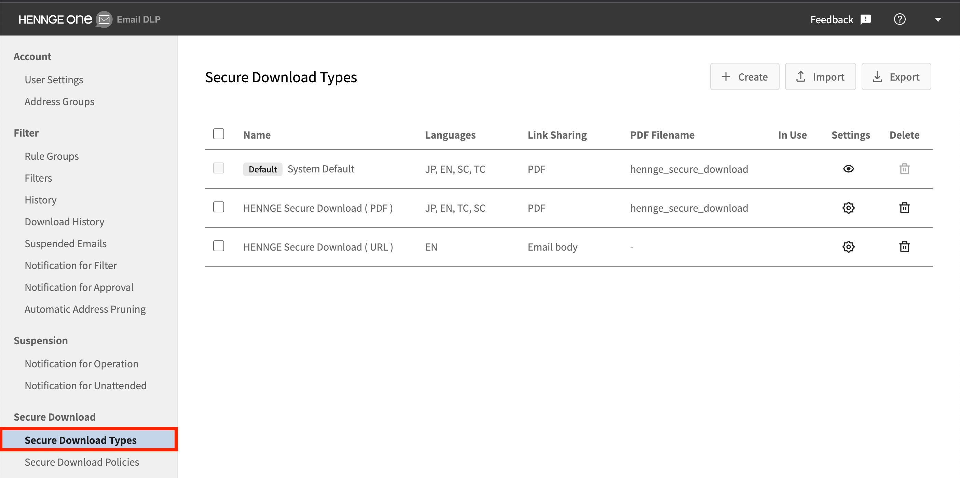Open Notification for Operation
The image size is (960, 478).
click(x=82, y=364)
